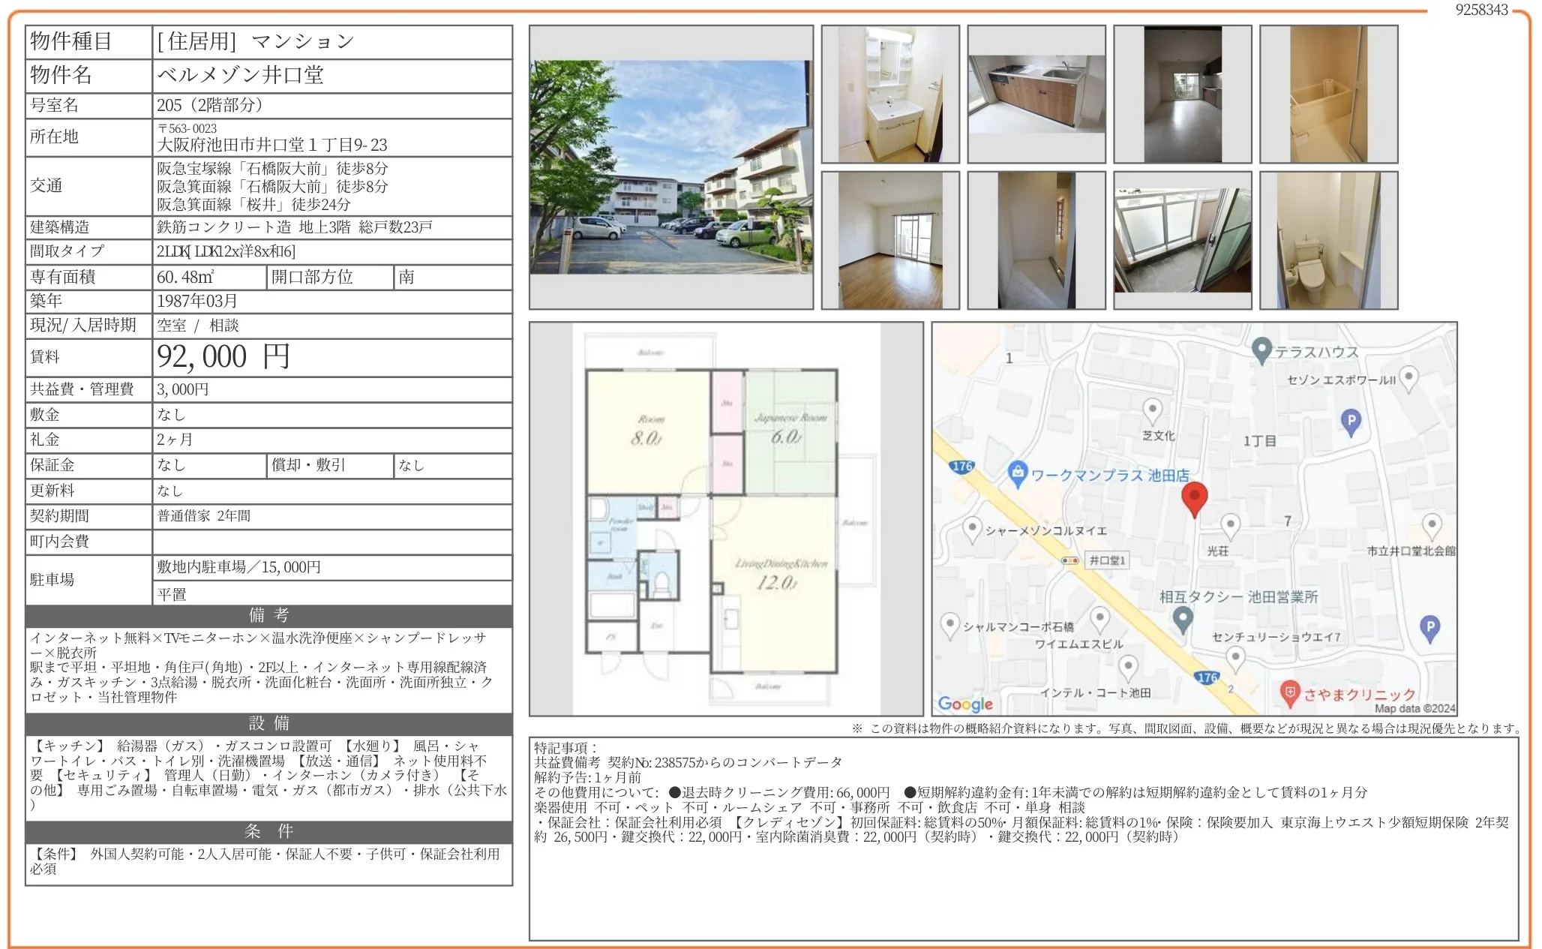Select the 芝文化 map pin

click(x=1152, y=410)
